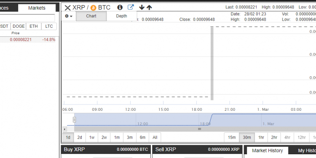Click the navigator mini chart area
The image size is (316, 158).
[190, 120]
